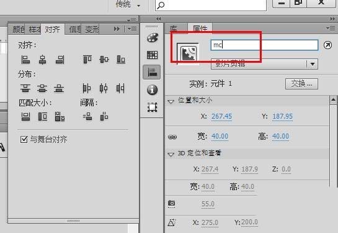Switch to the 颜色 tab
The image size is (338, 233).
pyautogui.click(x=19, y=29)
